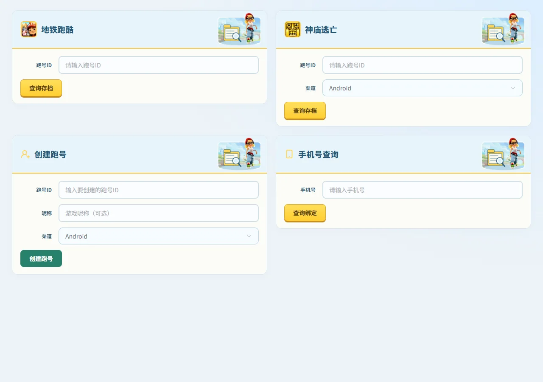The width and height of the screenshot is (543, 382).
Task: Click the 查询绑定 button
Action: (x=305, y=213)
